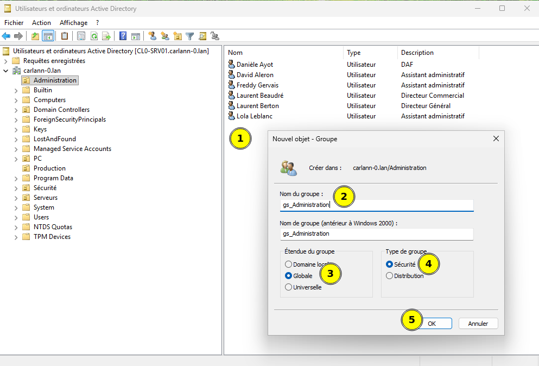Image resolution: width=539 pixels, height=366 pixels.
Task: Close the Nouvel objet - Groupe dialog
Action: 496,138
